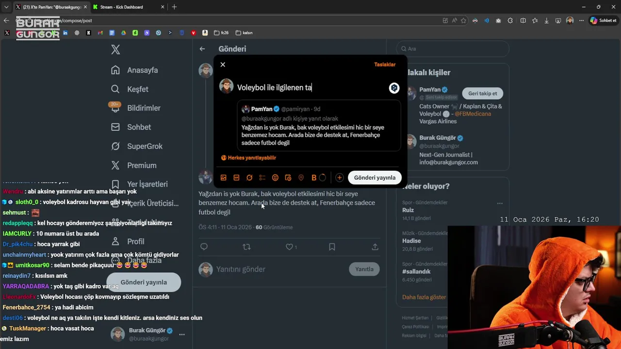
Task: Apply bold formatting in composer
Action: click(314, 178)
